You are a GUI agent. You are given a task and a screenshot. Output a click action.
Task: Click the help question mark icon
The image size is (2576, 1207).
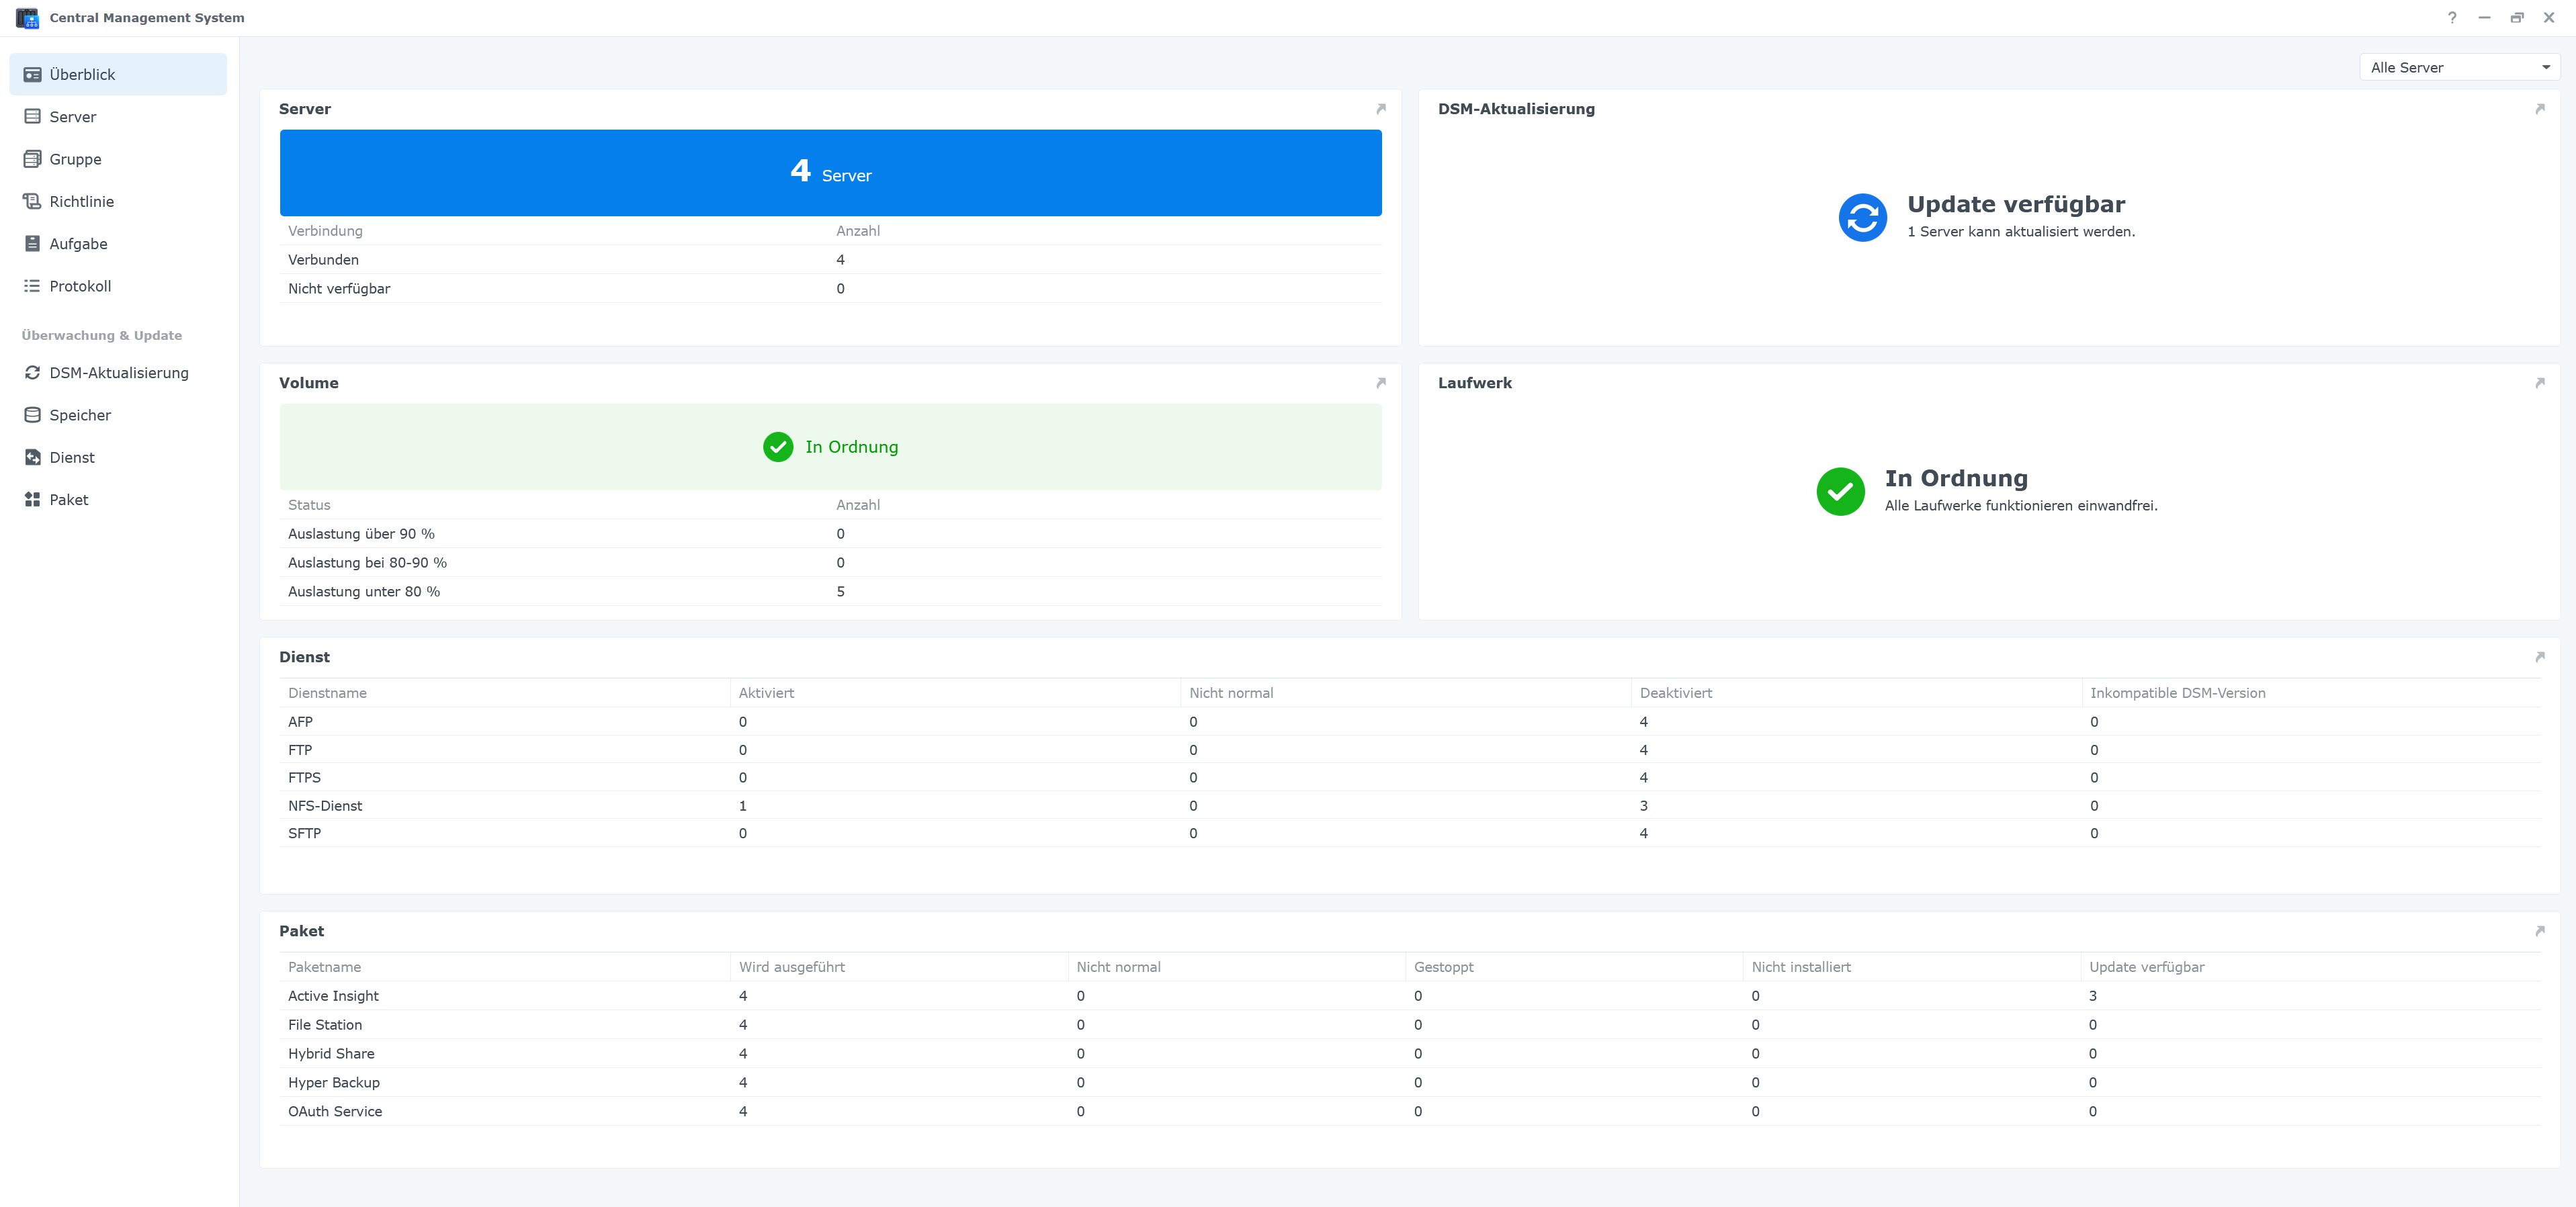[2451, 18]
